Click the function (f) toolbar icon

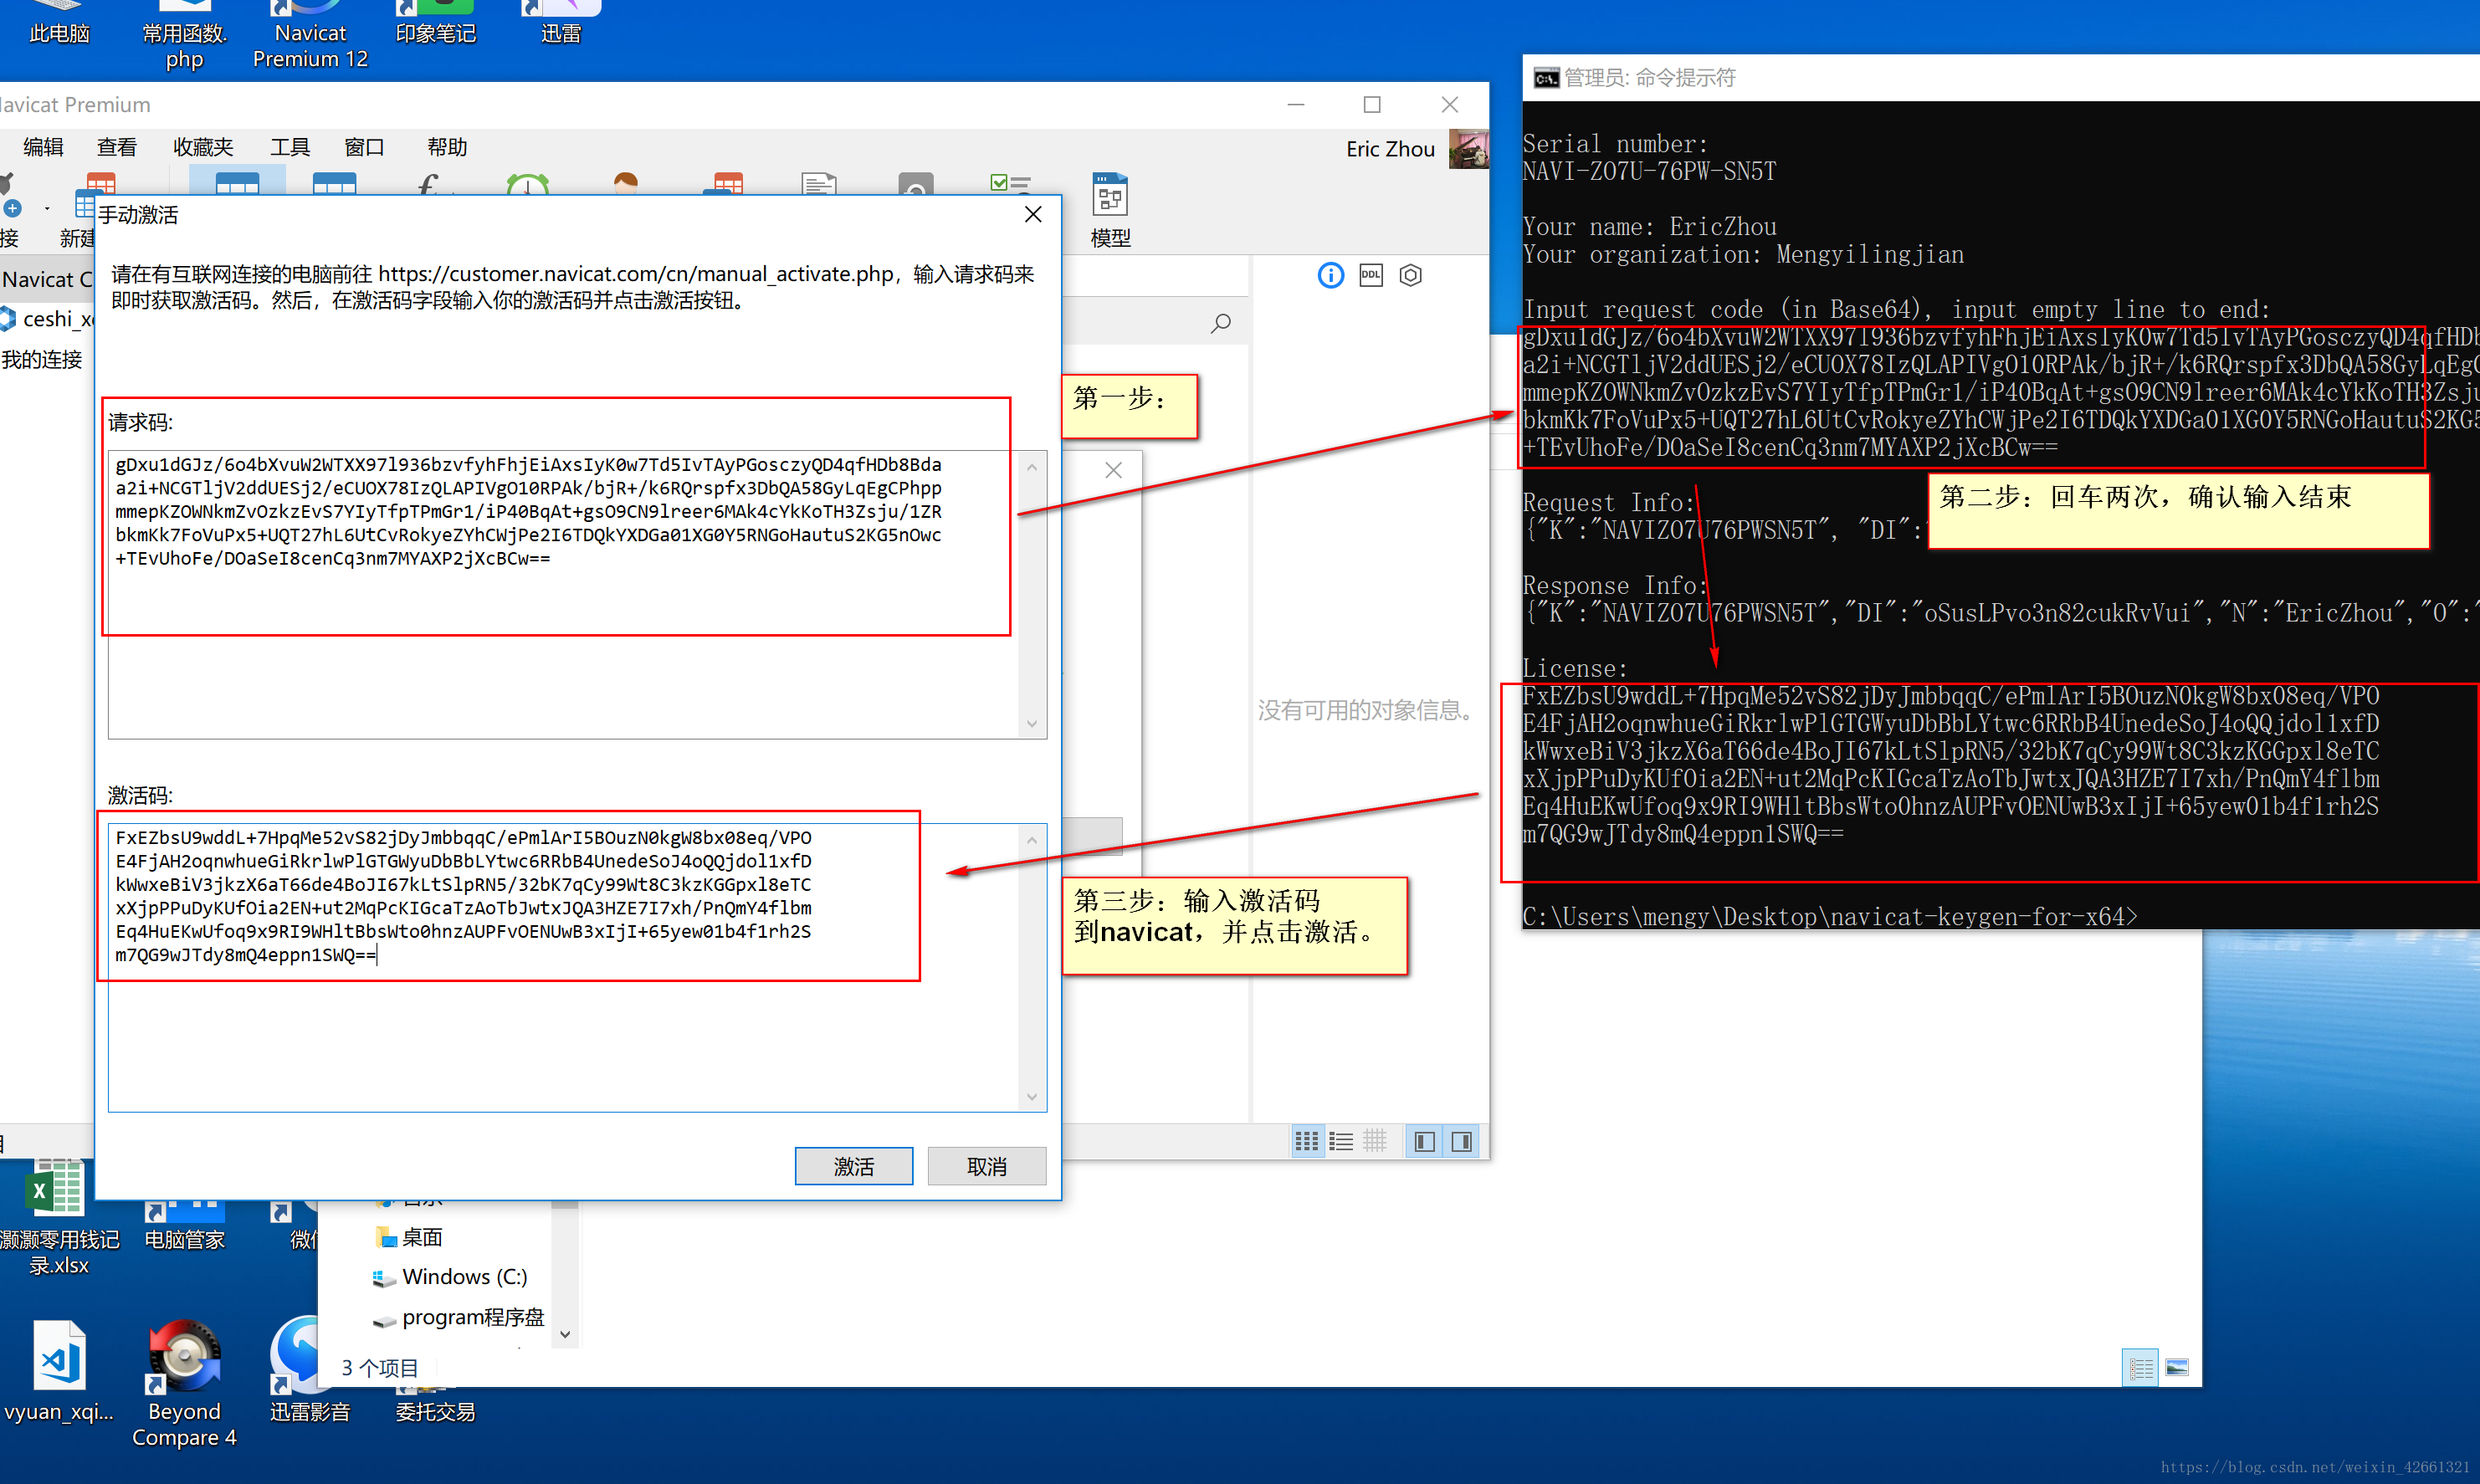coord(428,183)
